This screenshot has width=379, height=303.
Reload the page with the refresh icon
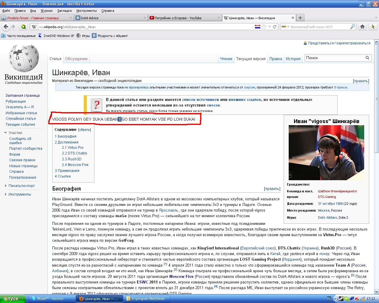tap(275, 27)
